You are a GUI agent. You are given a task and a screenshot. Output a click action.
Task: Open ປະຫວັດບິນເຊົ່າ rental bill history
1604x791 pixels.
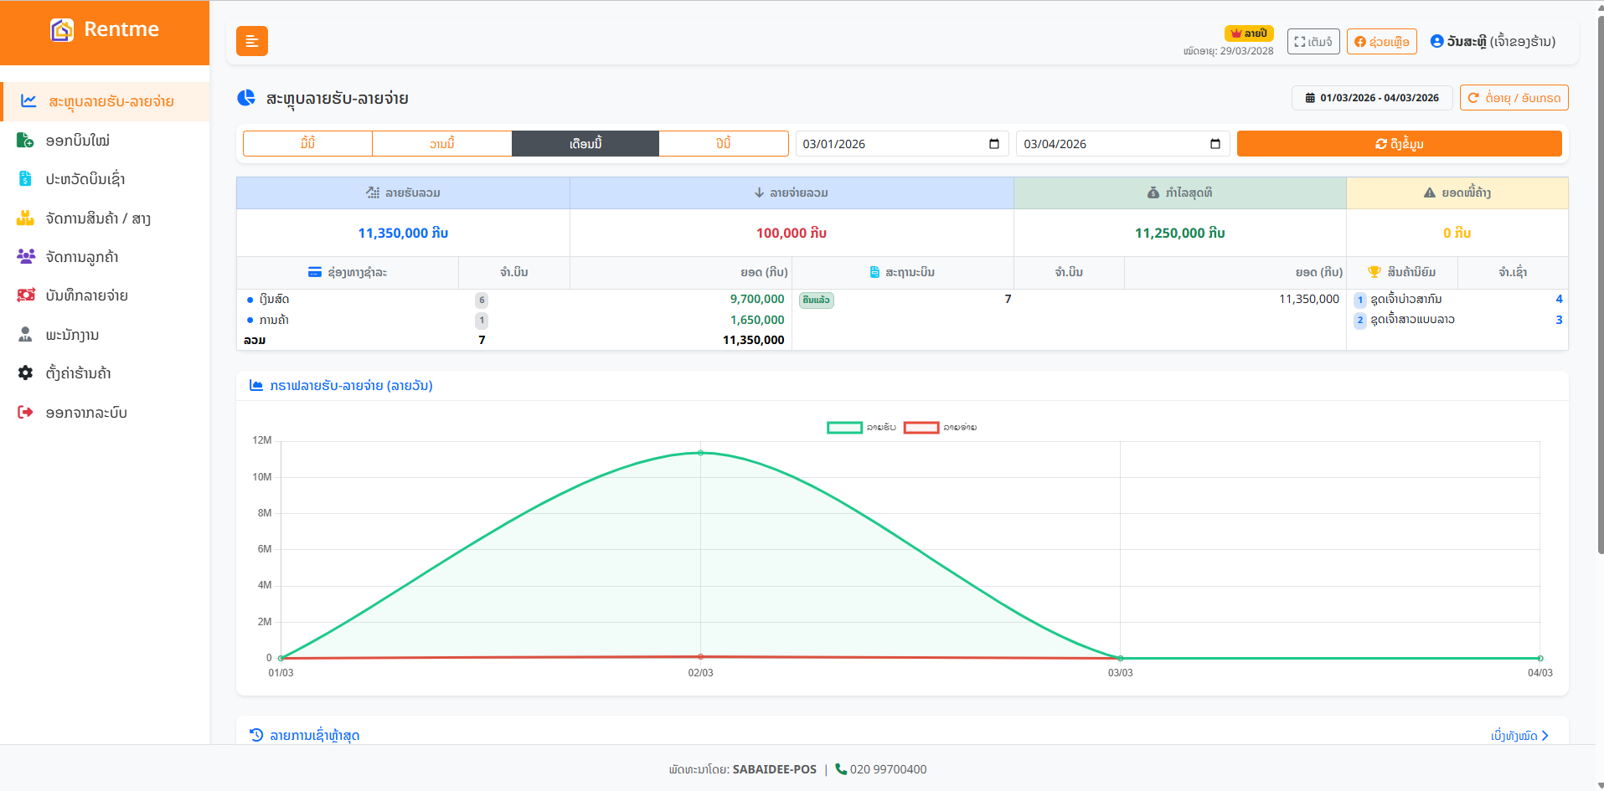click(x=85, y=179)
